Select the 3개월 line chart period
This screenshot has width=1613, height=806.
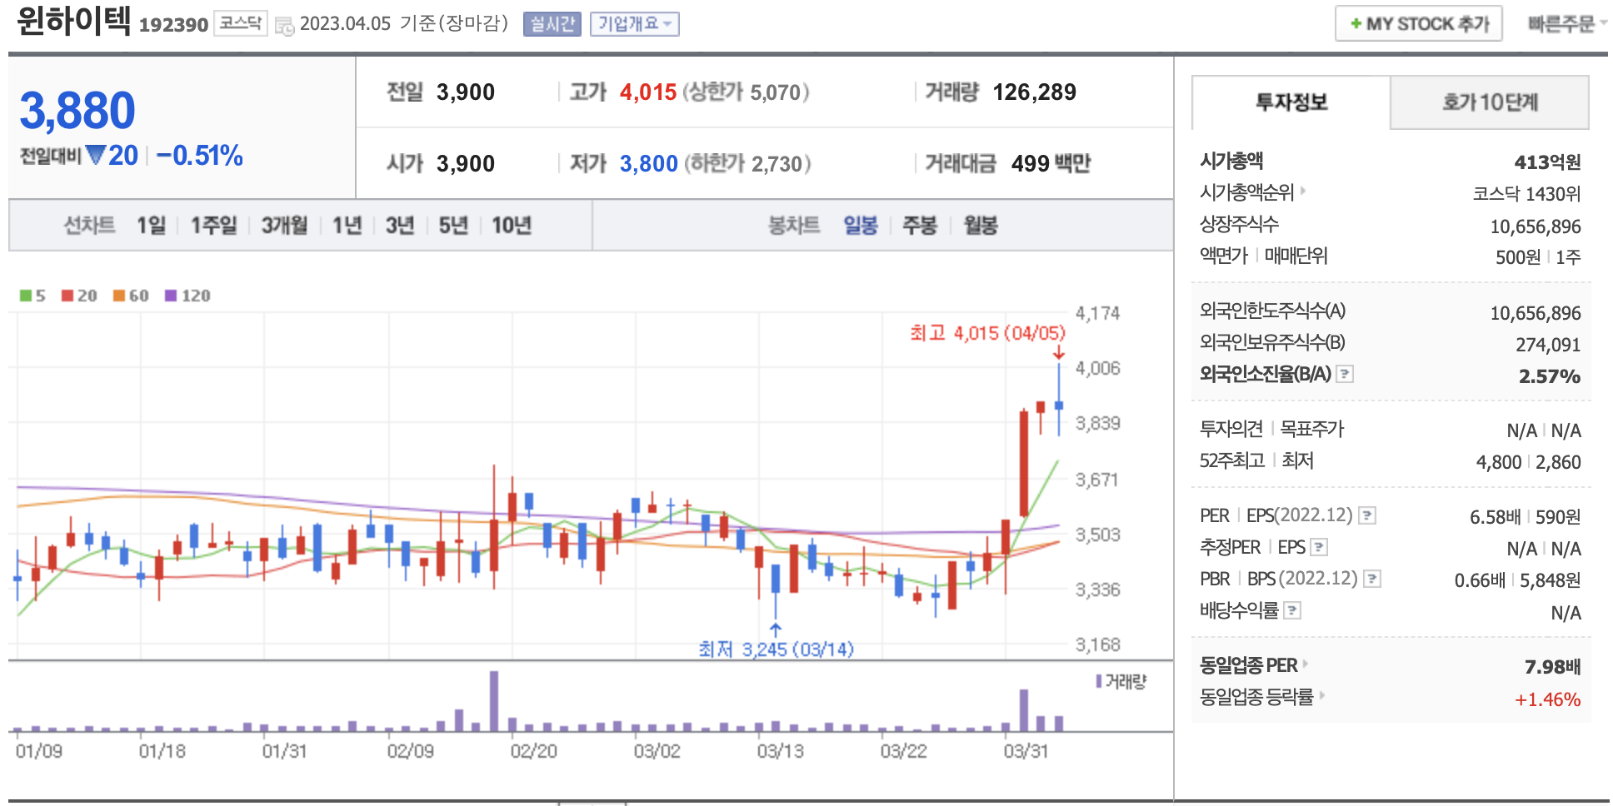pos(284,225)
